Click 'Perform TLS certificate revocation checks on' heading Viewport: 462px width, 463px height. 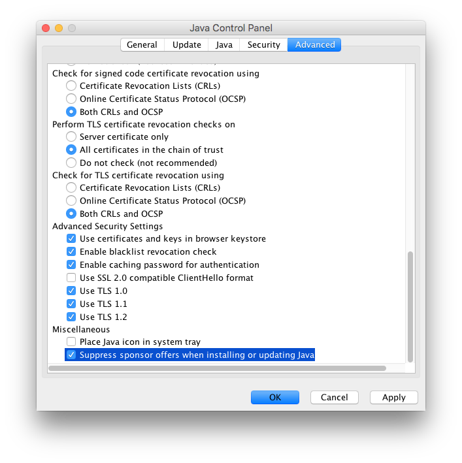(144, 124)
